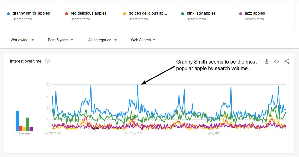The width and height of the screenshot is (299, 157).
Task: Open the Note marker on the timeline
Action: [96, 128]
